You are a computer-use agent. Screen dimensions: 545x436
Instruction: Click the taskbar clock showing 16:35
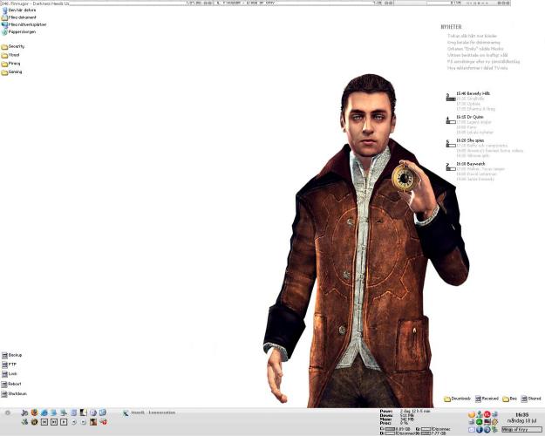(521, 414)
